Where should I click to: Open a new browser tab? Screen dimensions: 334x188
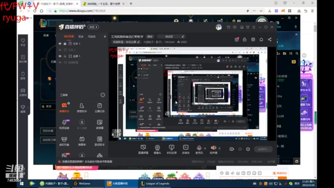pyautogui.click(x=131, y=4)
